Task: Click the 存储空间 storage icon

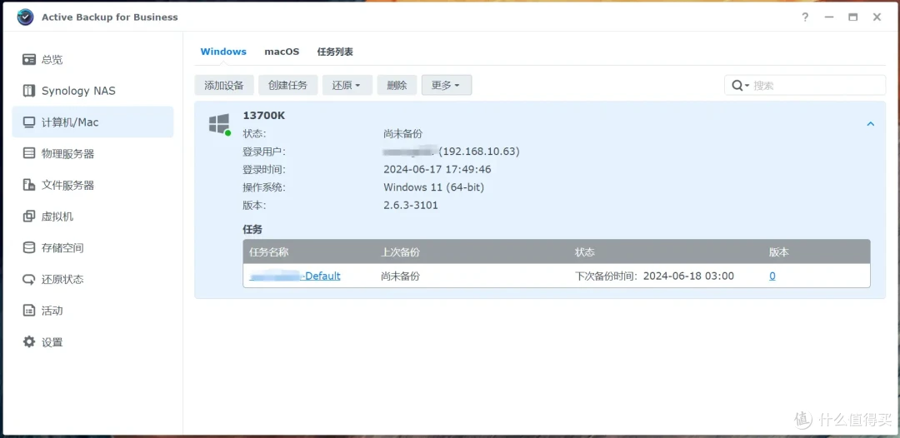Action: click(28, 247)
